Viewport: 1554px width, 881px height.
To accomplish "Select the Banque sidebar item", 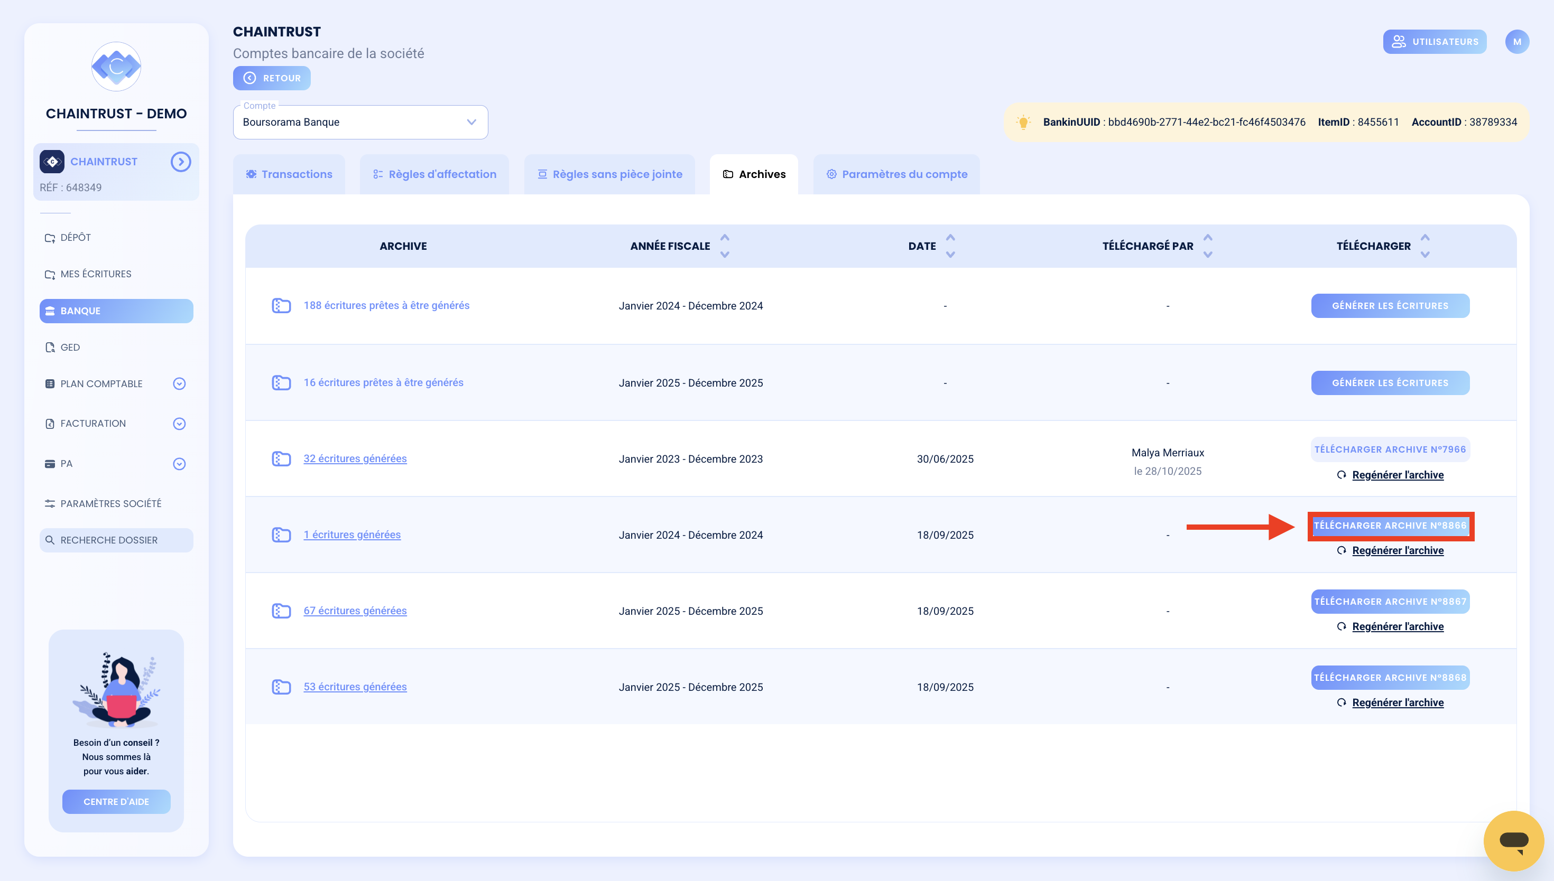I will pyautogui.click(x=116, y=311).
